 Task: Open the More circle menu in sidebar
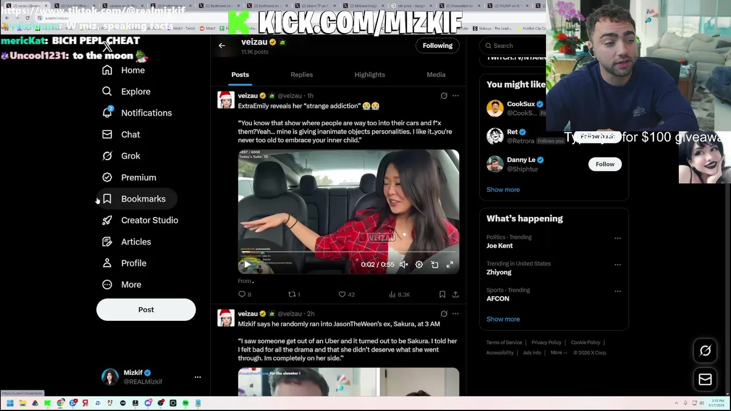pyautogui.click(x=107, y=284)
